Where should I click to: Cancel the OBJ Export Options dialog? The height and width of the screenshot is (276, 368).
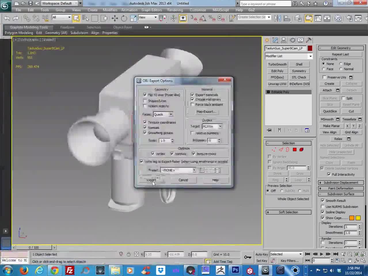pyautogui.click(x=183, y=180)
